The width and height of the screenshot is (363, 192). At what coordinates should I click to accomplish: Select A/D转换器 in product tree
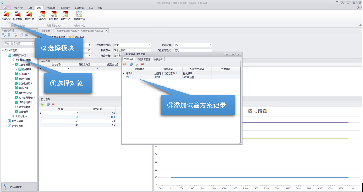coord(22,74)
